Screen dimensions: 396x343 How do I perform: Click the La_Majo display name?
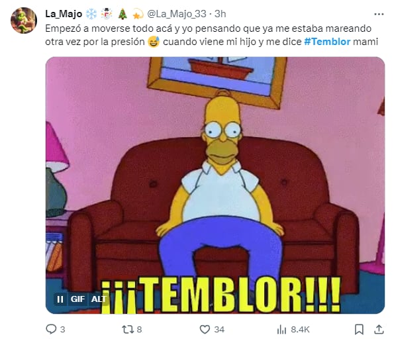click(64, 14)
